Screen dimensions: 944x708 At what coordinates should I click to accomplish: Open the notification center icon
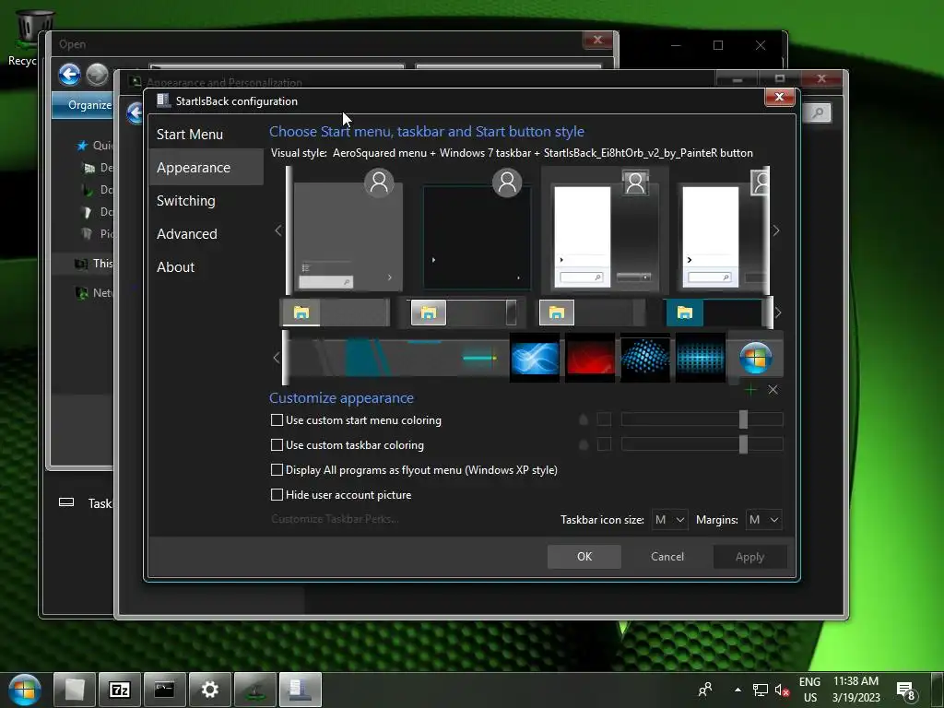pyautogui.click(x=906, y=690)
